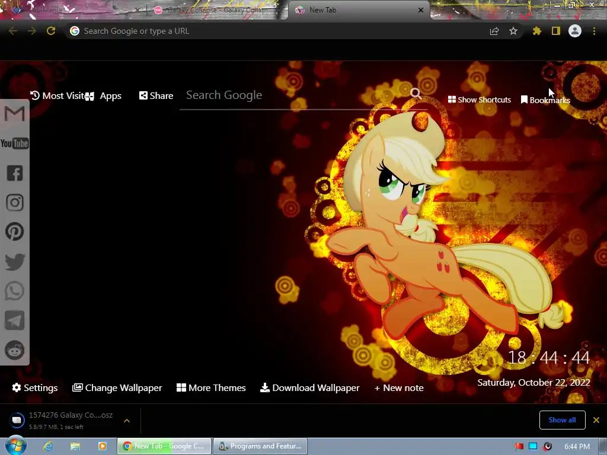The height and width of the screenshot is (455, 607).
Task: Open the Gmail sidebar shortcut
Action: pyautogui.click(x=15, y=114)
